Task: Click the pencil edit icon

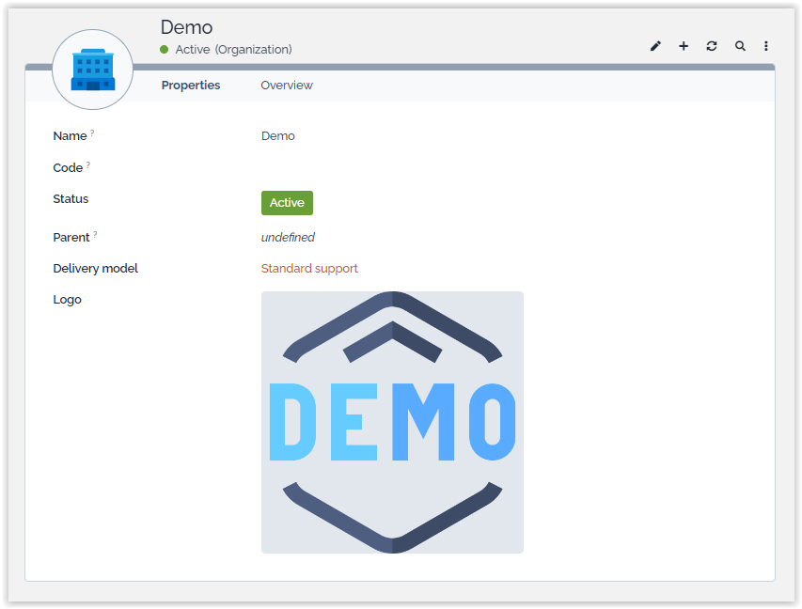Action: pyautogui.click(x=655, y=46)
